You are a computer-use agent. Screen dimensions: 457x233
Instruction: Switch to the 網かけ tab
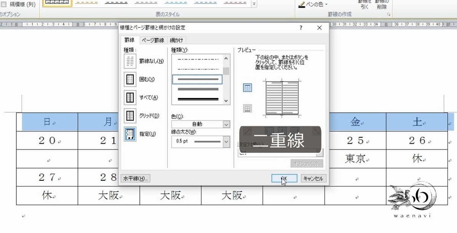(x=176, y=40)
